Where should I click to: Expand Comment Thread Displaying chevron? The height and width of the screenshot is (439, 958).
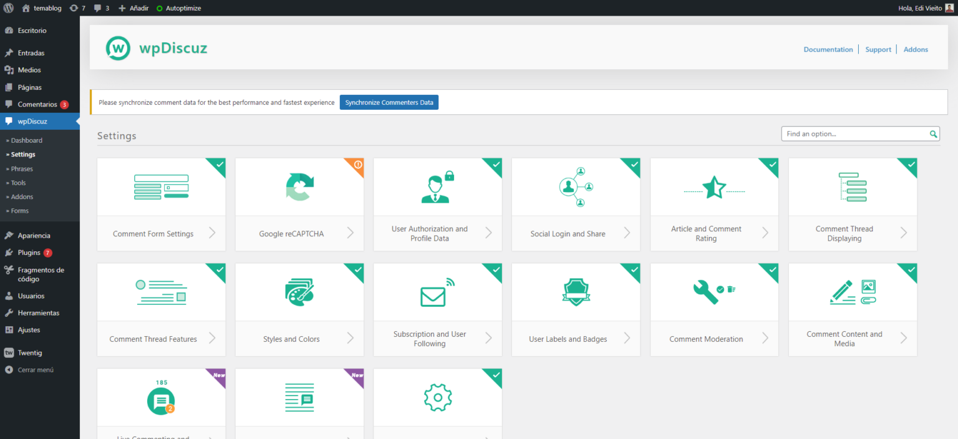coord(904,233)
